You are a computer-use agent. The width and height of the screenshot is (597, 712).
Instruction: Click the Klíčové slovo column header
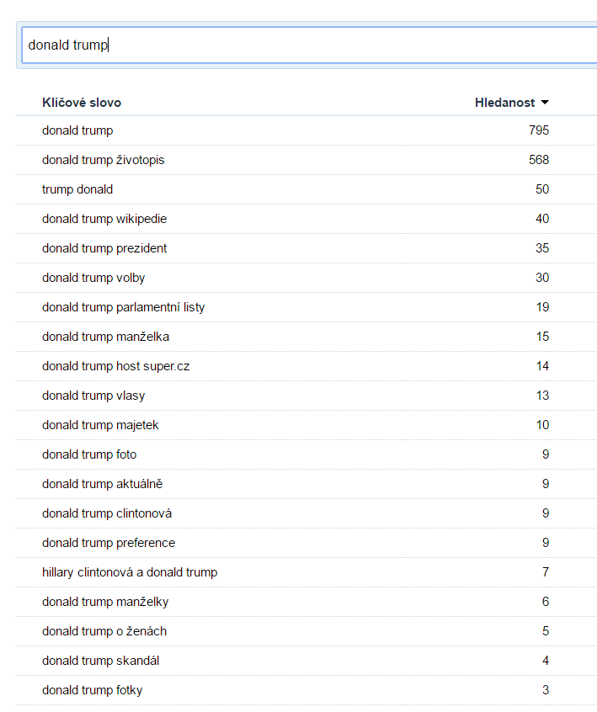tap(82, 103)
